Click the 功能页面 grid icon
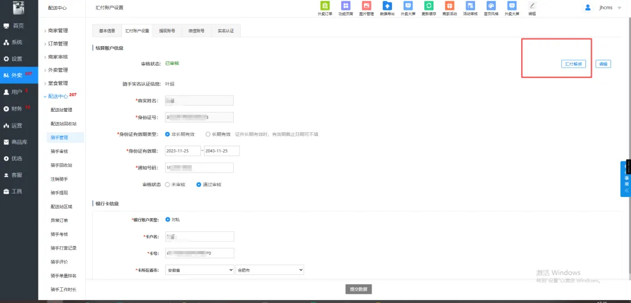631x303 pixels. (x=345, y=6)
